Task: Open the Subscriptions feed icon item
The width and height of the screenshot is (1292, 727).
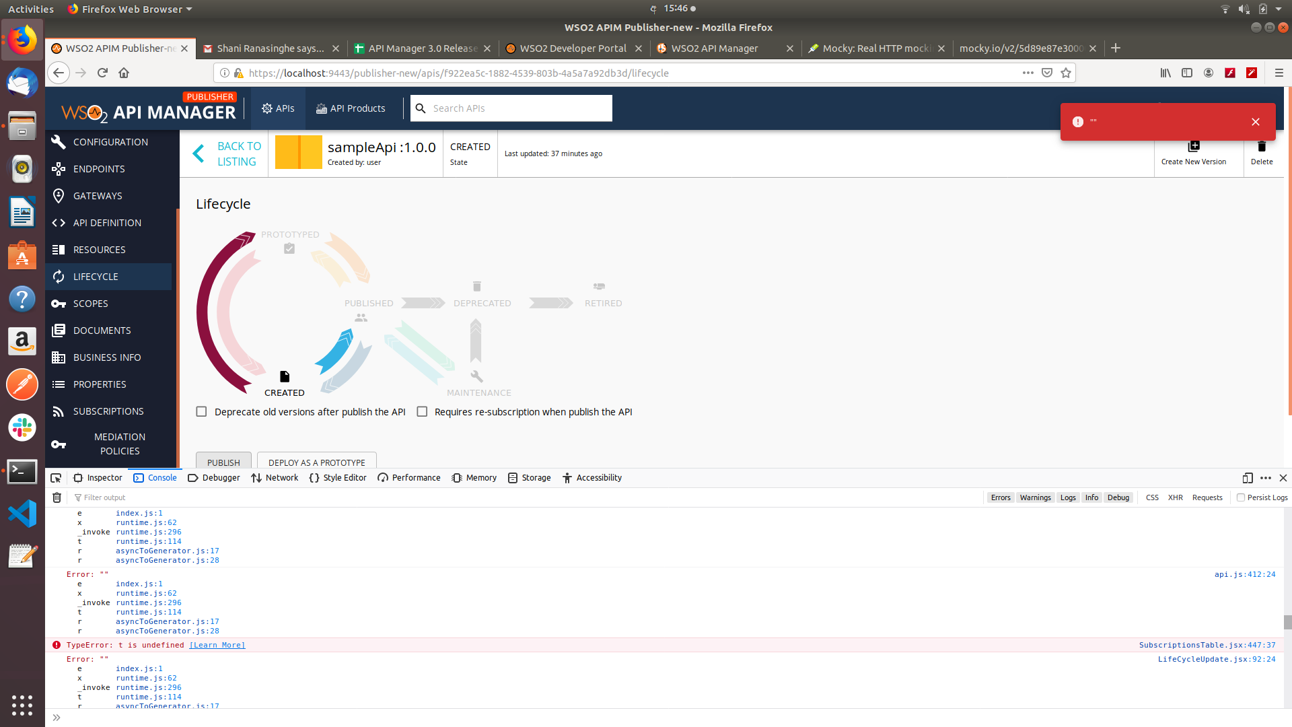Action: pyautogui.click(x=108, y=411)
